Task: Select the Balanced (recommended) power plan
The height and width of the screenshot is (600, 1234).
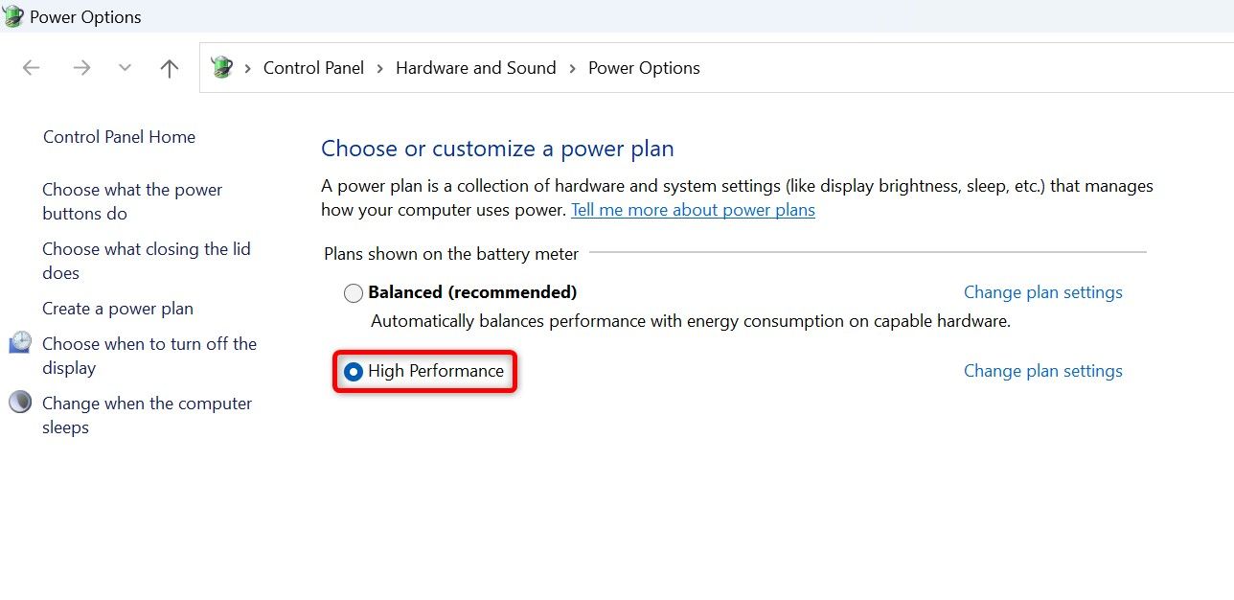Action: [354, 293]
